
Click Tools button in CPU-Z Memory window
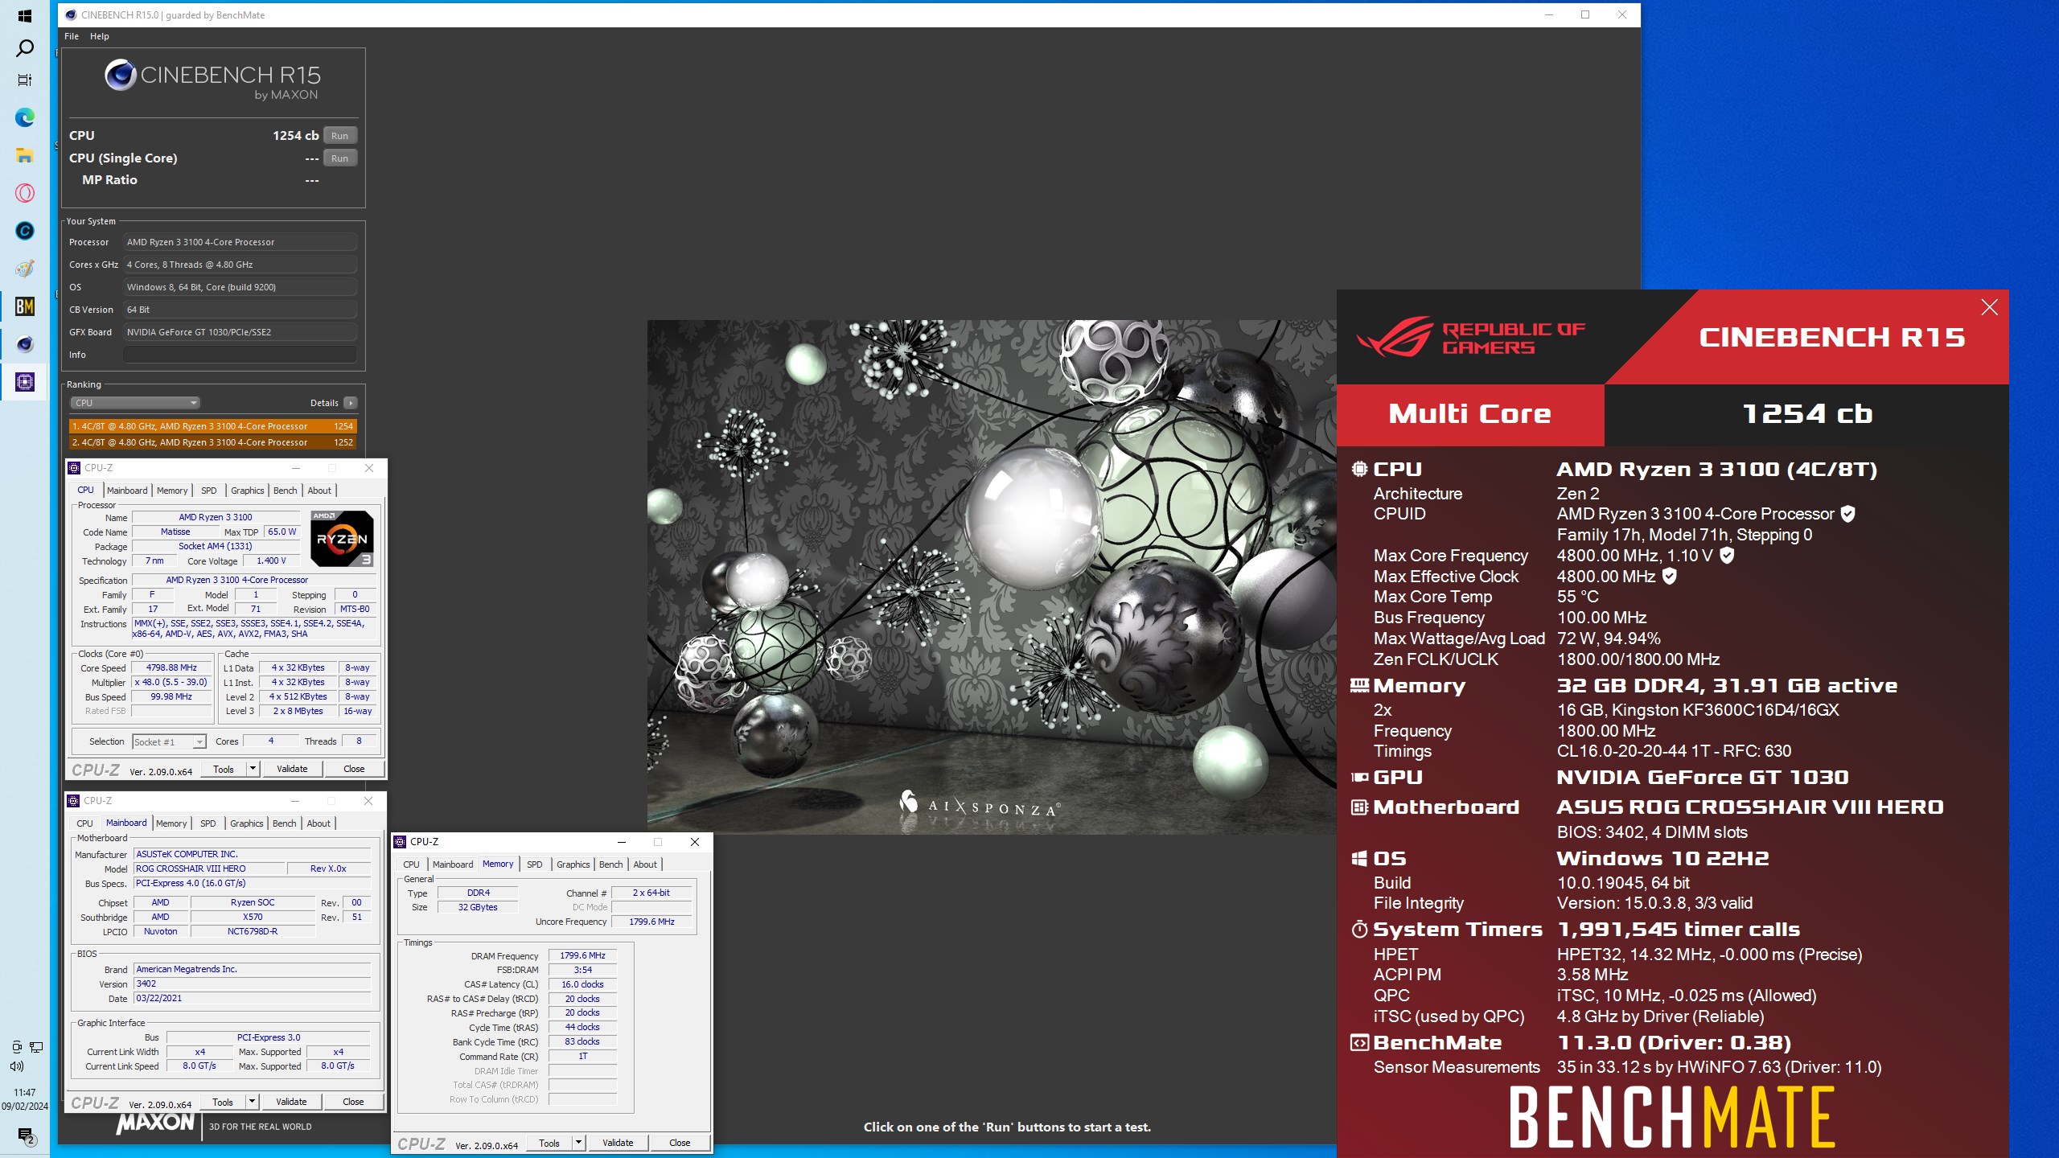[x=549, y=1143]
